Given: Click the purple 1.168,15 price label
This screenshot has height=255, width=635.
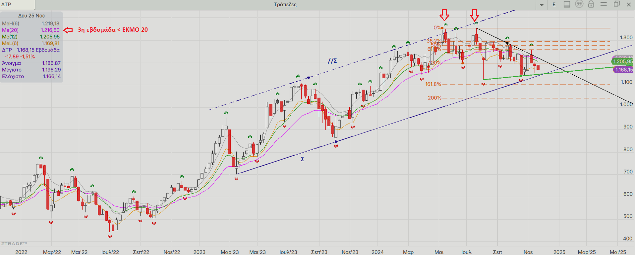Looking at the screenshot, I should 624,70.
